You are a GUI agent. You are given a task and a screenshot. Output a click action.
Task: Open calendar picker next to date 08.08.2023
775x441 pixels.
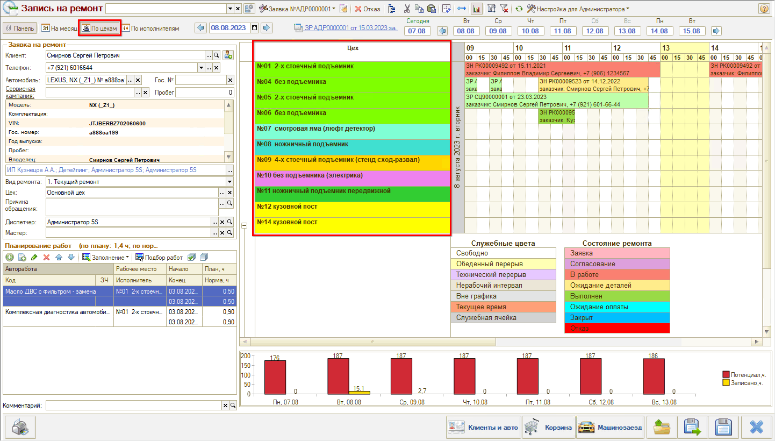pyautogui.click(x=254, y=27)
